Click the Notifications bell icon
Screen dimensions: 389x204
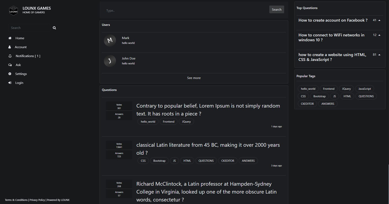[x=10, y=56]
